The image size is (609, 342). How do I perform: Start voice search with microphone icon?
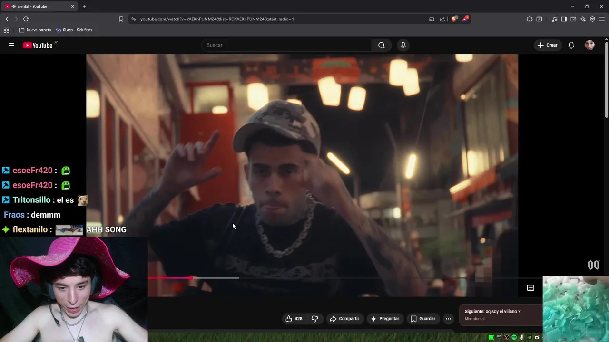click(403, 45)
